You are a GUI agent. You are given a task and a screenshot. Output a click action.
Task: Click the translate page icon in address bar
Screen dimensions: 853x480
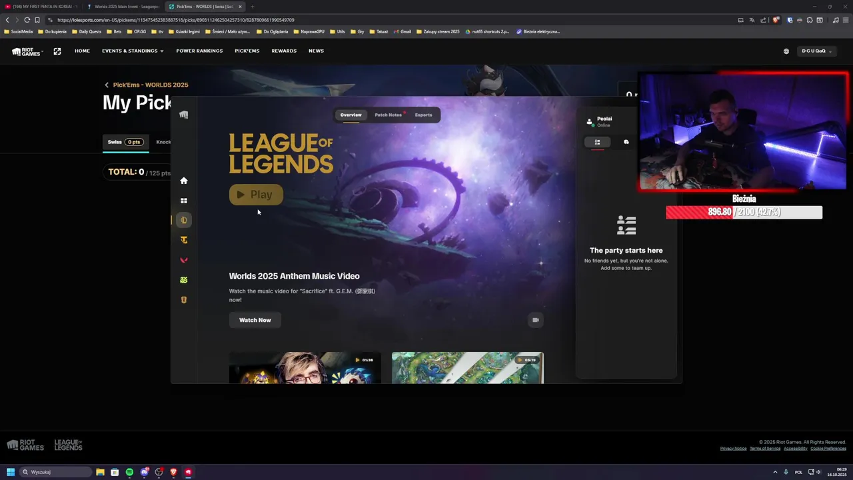tap(752, 20)
